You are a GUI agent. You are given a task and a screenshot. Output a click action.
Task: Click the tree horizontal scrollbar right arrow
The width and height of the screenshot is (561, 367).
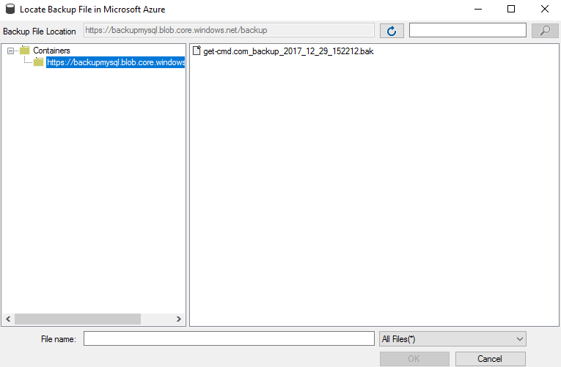pos(178,319)
